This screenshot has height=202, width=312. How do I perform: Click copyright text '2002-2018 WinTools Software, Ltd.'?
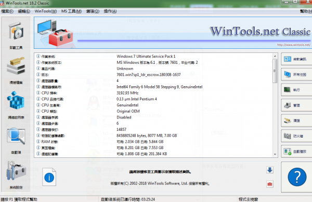click(x=159, y=183)
